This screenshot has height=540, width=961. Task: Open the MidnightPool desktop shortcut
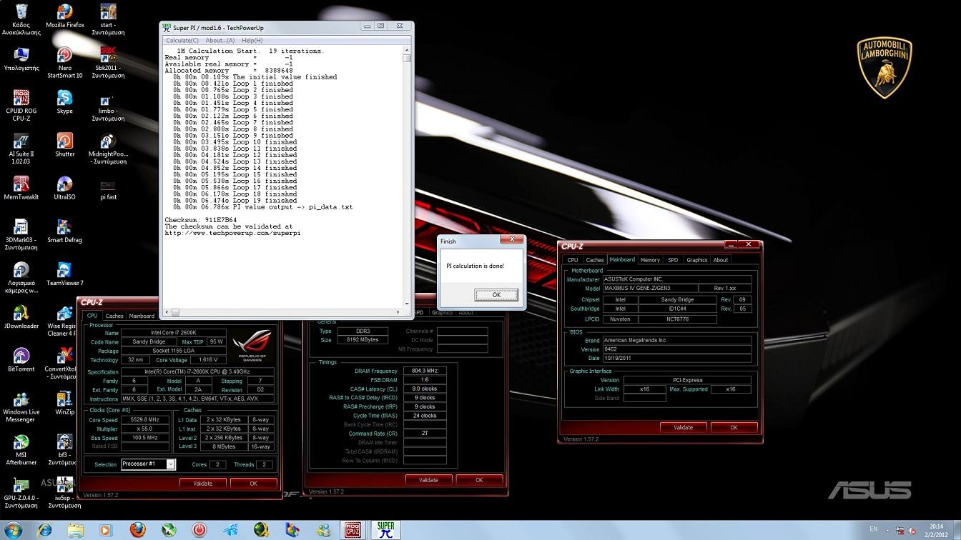pos(108,149)
